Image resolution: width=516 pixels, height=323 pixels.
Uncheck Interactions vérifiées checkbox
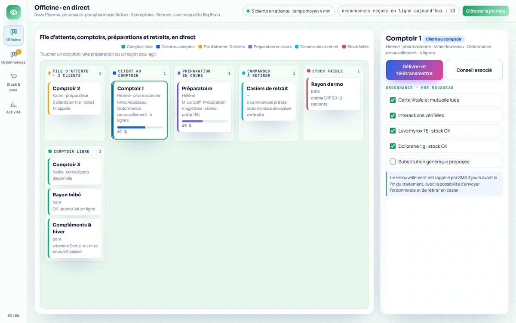point(393,115)
